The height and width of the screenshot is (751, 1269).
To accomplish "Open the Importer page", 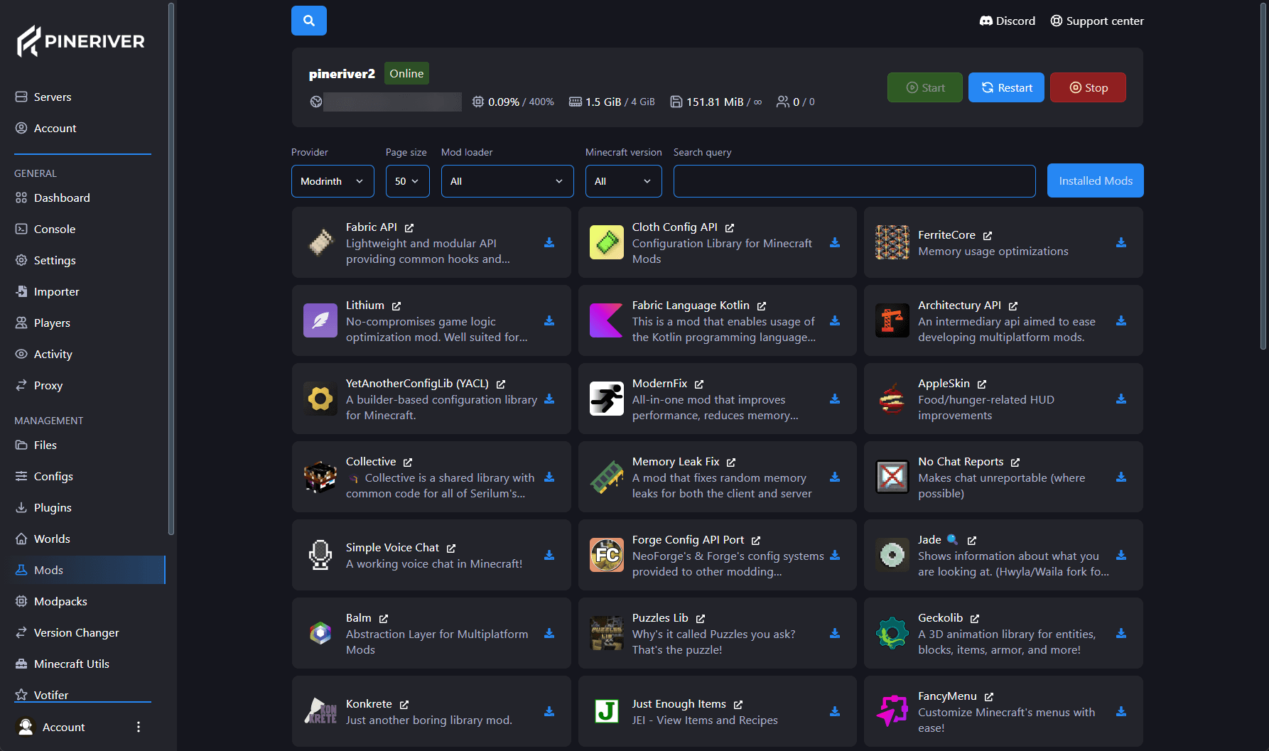I will [x=56, y=291].
